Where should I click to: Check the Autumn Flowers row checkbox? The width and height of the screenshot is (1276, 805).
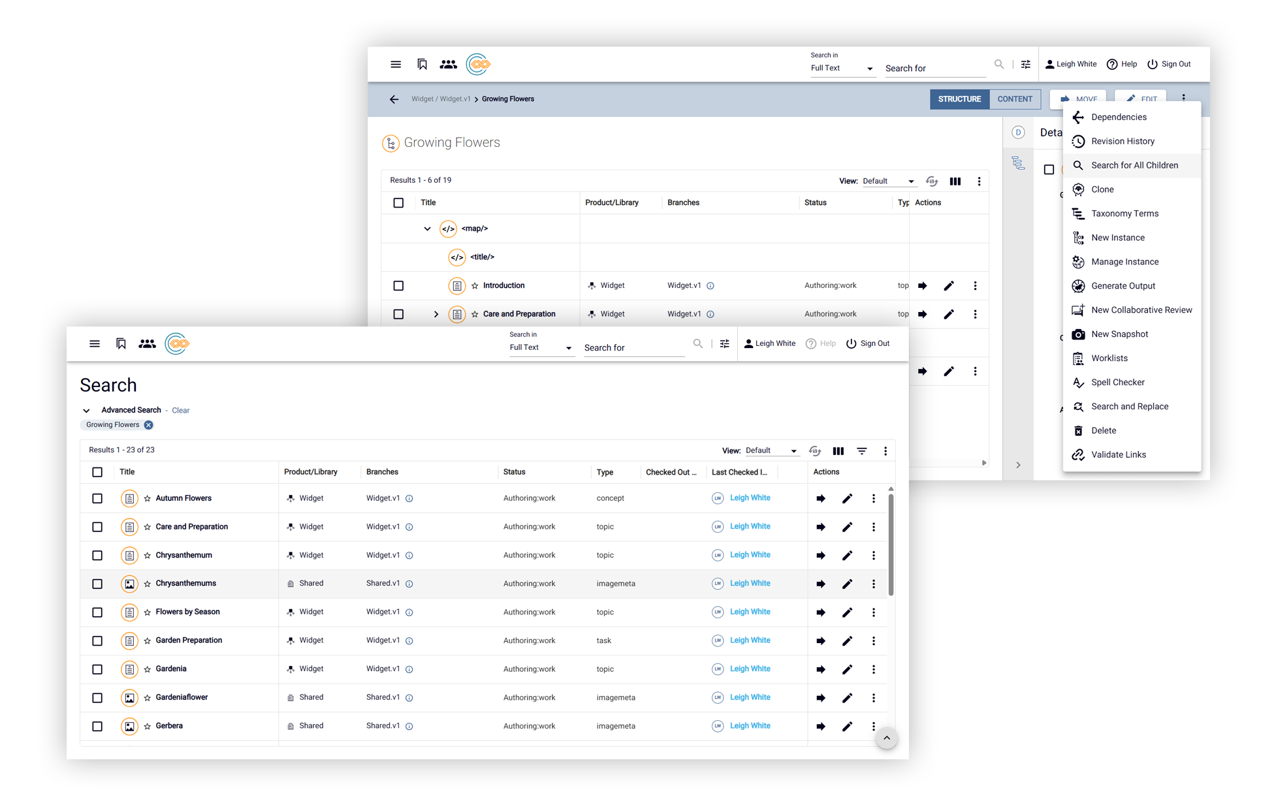(x=97, y=498)
